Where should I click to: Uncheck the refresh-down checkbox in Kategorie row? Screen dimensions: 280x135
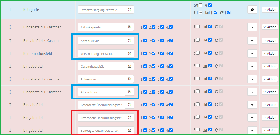(229, 13)
